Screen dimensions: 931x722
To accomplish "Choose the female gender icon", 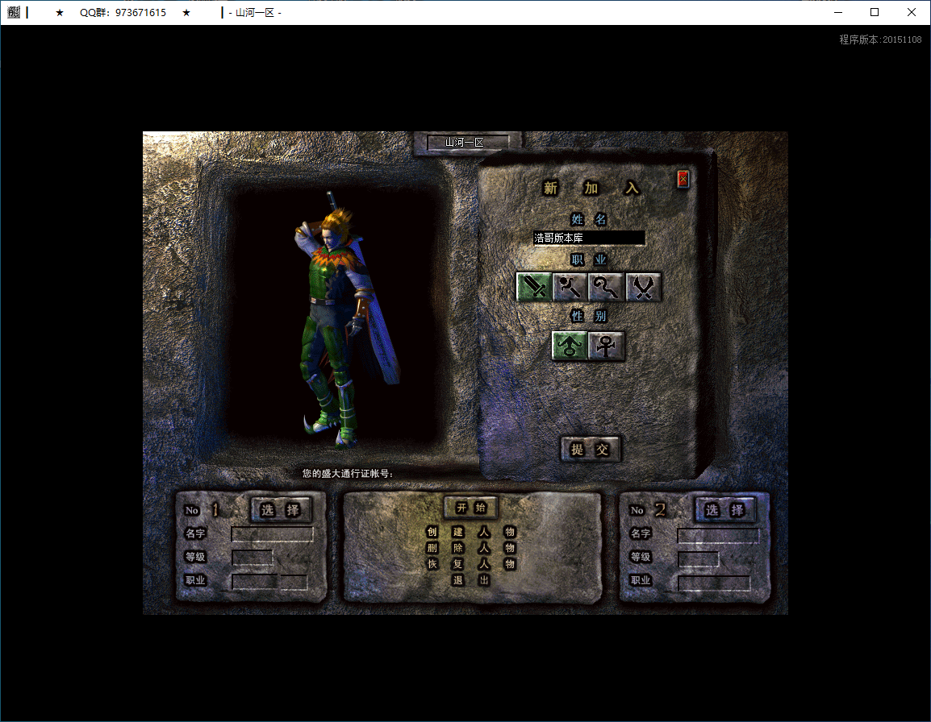I will pyautogui.click(x=606, y=345).
